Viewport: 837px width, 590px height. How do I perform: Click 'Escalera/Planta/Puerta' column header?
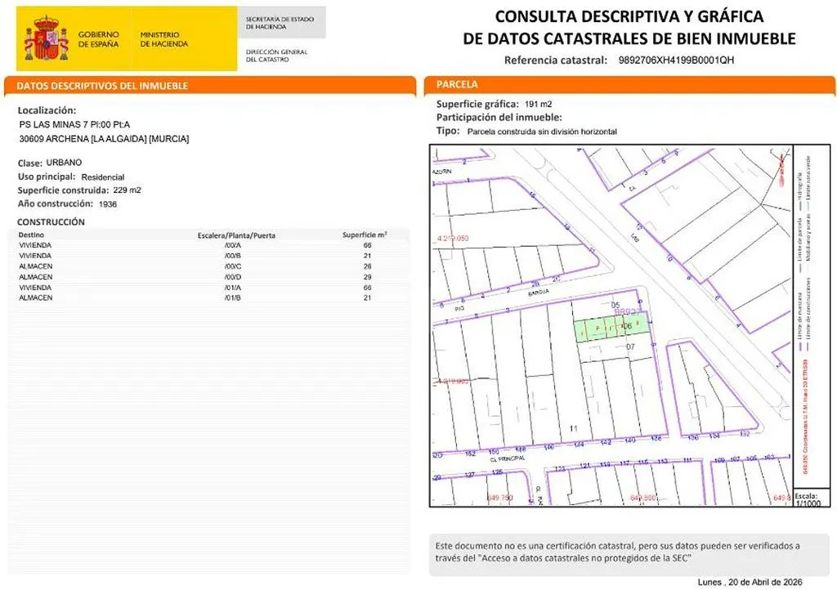[236, 235]
